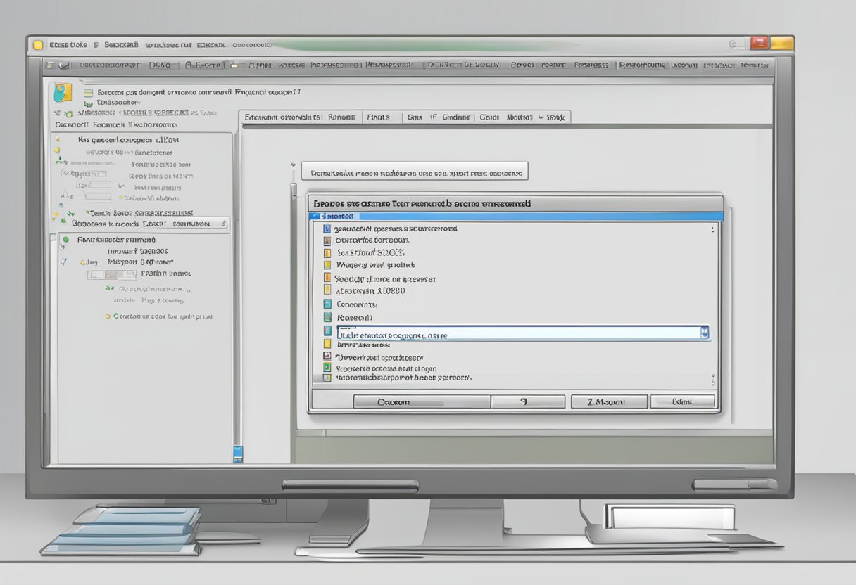Click the orange icon beside the "Soodctp" list entry
This screenshot has height=585, width=856.
[x=327, y=278]
